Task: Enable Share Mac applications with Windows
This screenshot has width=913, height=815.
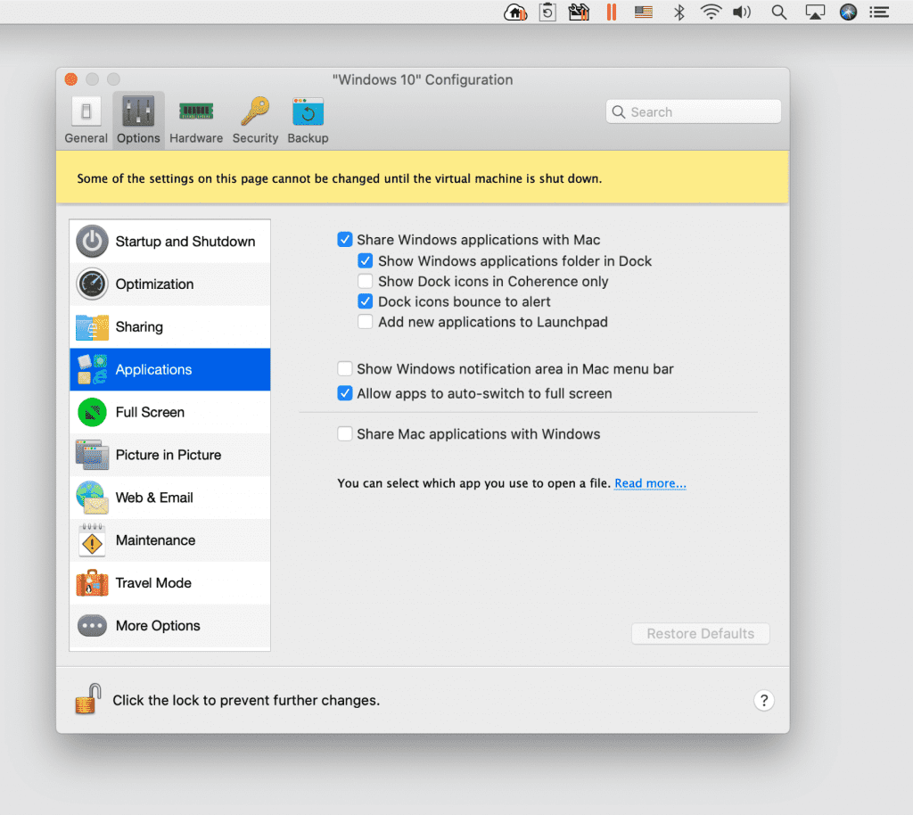Action: tap(345, 434)
